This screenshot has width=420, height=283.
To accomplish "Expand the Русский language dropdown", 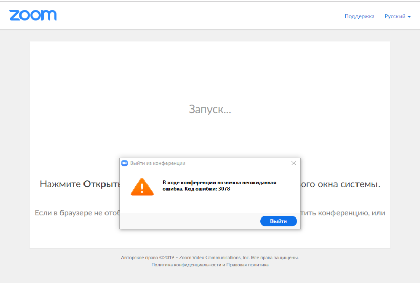I will pos(395,16).
